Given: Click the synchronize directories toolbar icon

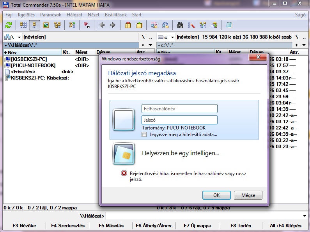Looking at the screenshot, I should point(203,25).
